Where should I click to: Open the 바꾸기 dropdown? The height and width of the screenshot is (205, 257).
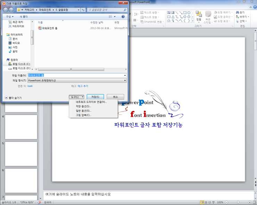(242, 17)
